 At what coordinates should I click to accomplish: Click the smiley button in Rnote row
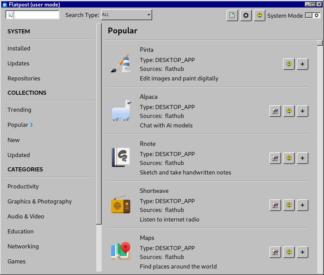coord(289,158)
